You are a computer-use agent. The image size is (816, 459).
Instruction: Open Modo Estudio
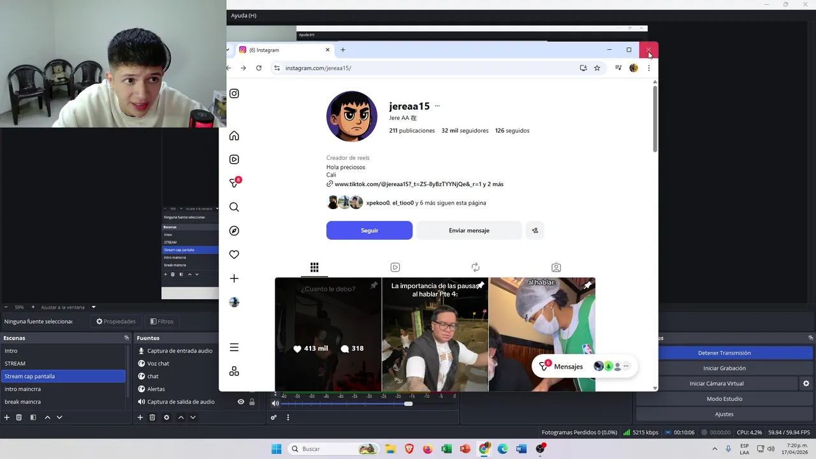tap(724, 398)
